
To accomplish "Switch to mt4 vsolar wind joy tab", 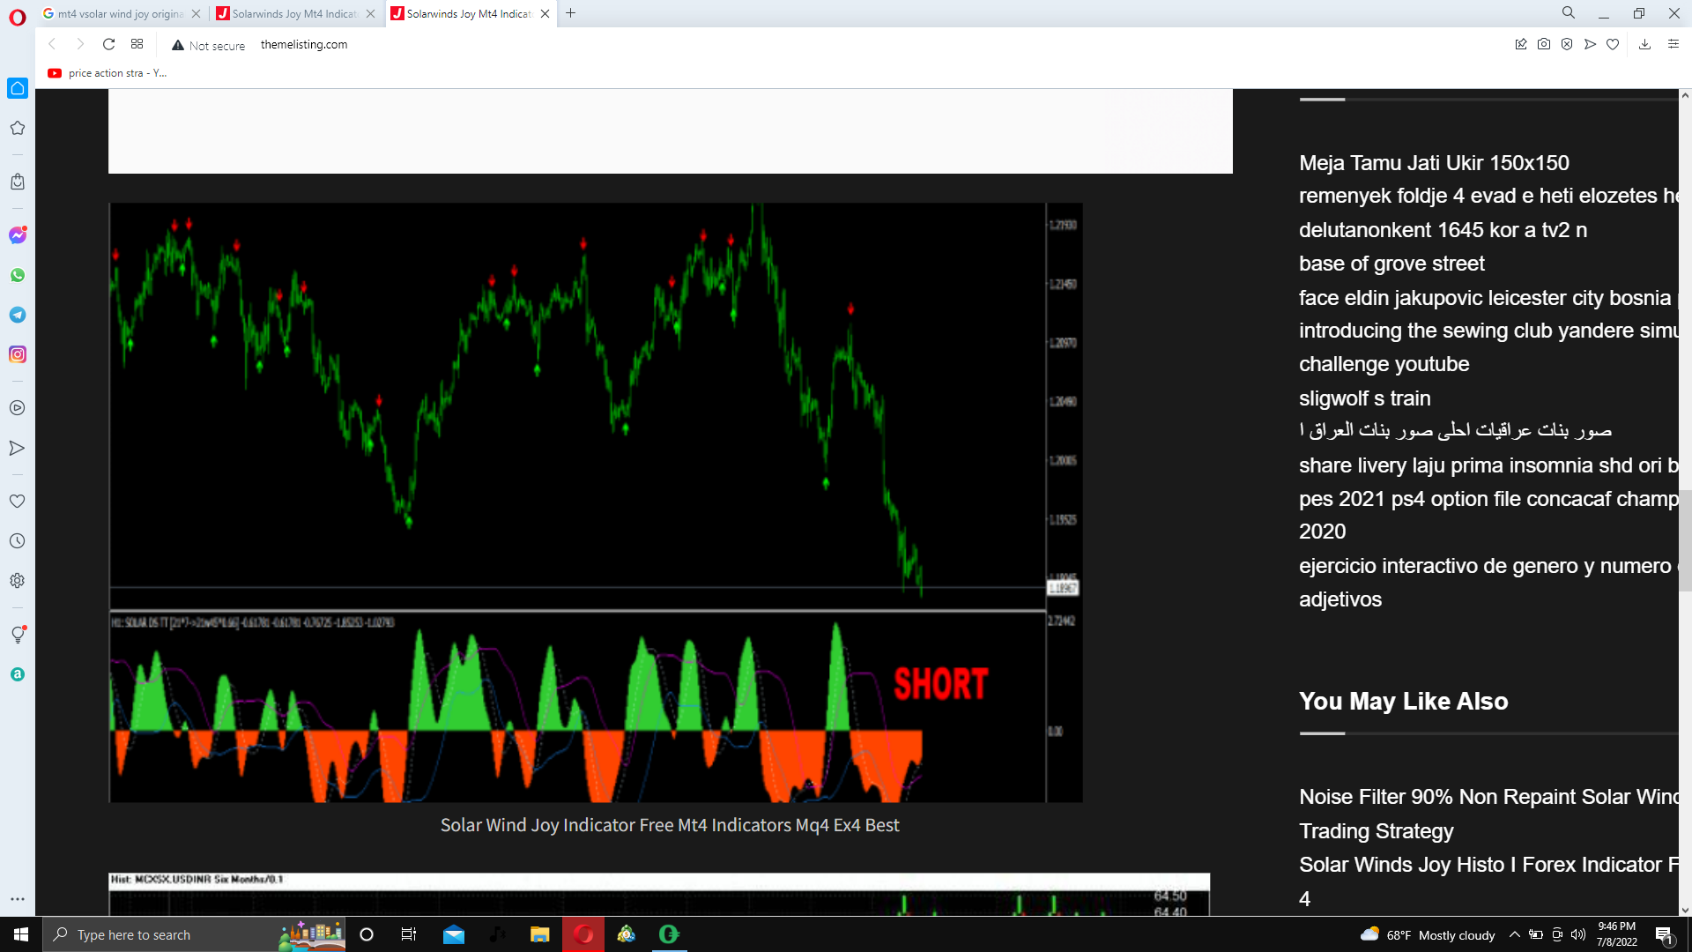I will pos(120,13).
